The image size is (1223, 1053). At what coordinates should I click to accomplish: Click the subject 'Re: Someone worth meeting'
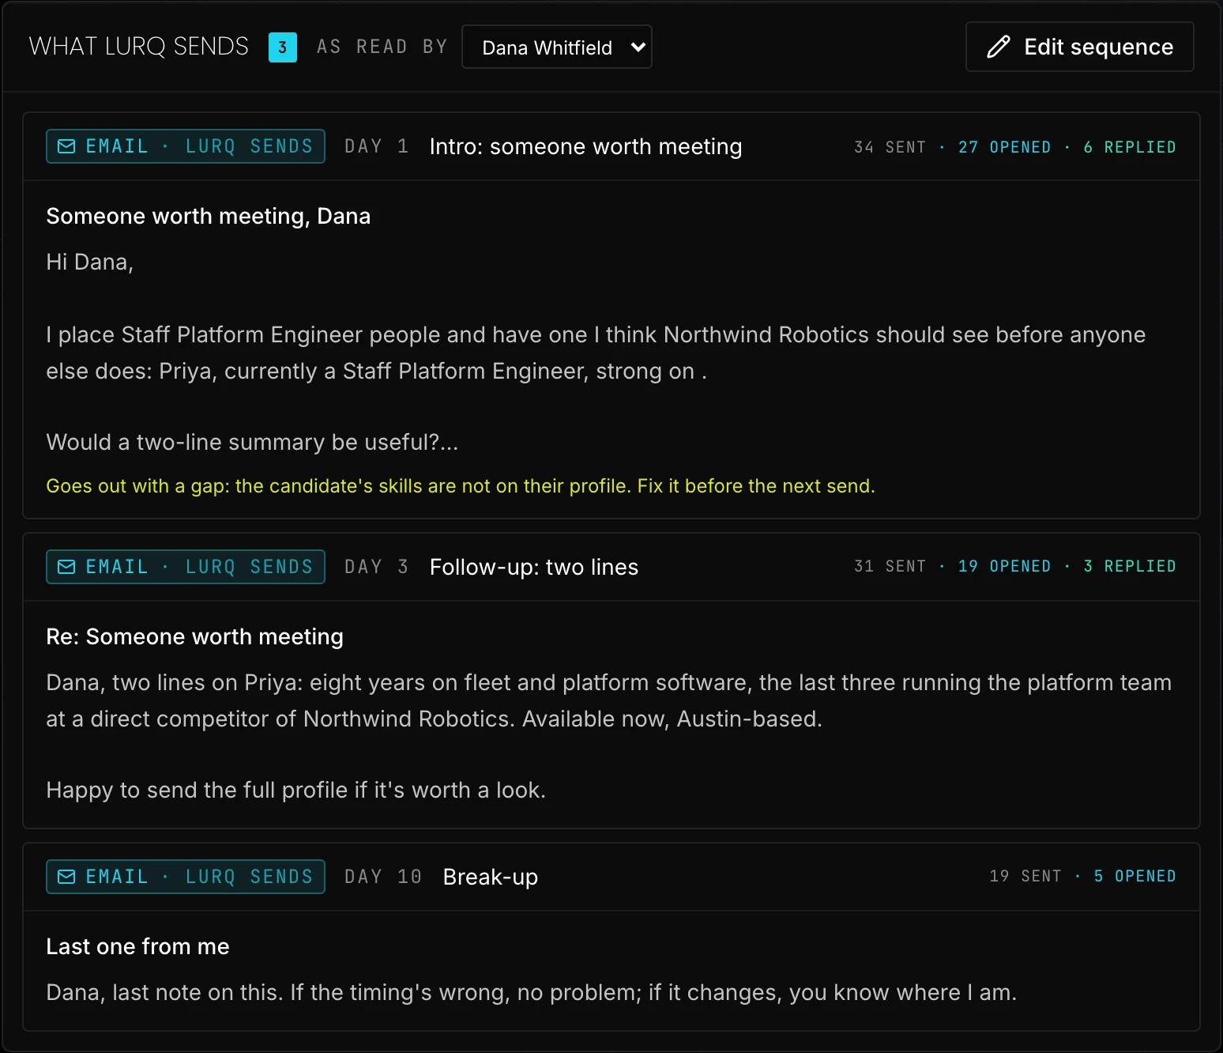[x=195, y=636]
